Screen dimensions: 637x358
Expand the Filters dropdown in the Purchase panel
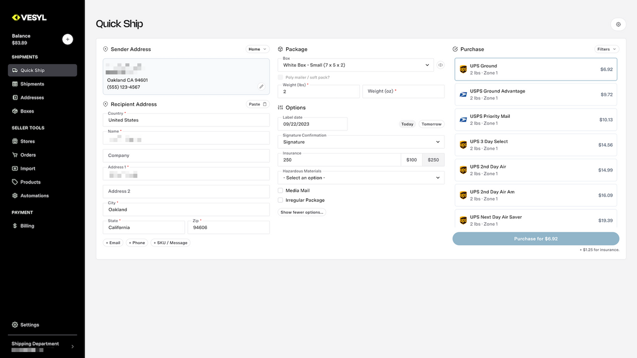tap(606, 49)
